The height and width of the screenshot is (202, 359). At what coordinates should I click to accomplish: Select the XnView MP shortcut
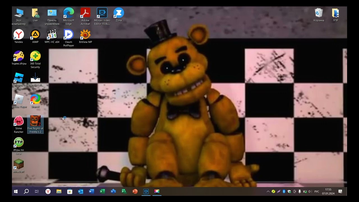click(x=85, y=36)
